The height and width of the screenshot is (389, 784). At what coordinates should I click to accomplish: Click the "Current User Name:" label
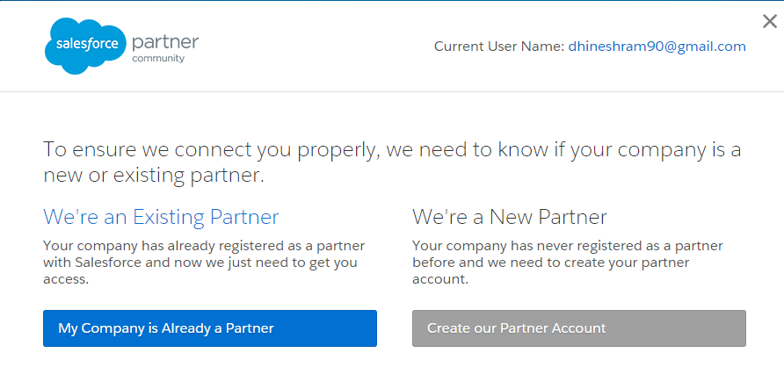coord(497,47)
